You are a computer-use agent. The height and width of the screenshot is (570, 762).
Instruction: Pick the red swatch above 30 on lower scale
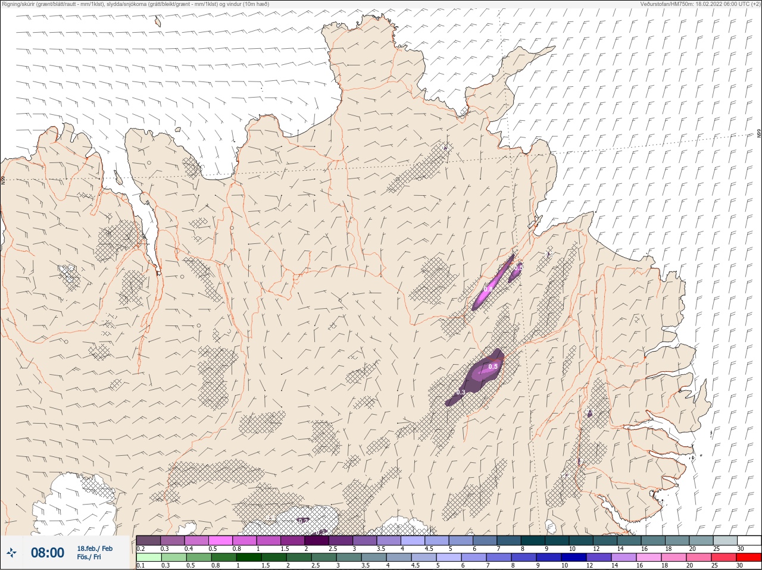(749, 558)
